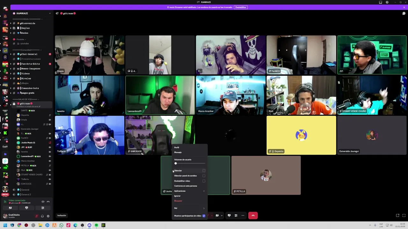Open the green K Kick server icon
The image size is (408, 229).
[5, 133]
